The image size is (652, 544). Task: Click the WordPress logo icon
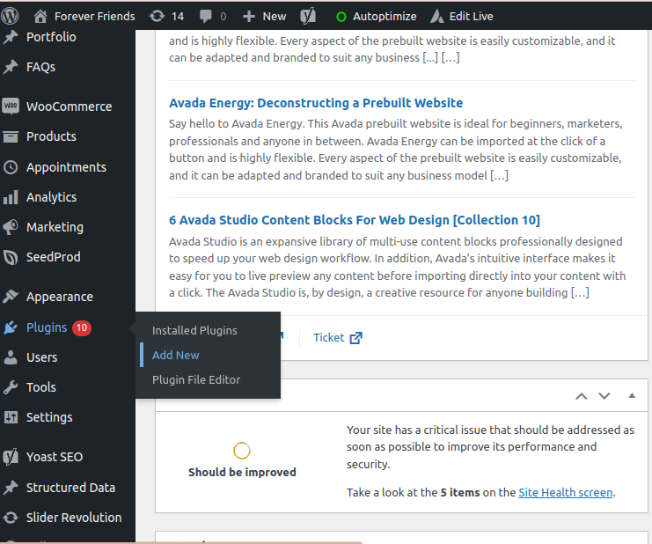[11, 16]
